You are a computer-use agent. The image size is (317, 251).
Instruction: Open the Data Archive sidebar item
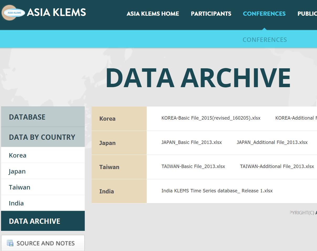[x=35, y=221]
